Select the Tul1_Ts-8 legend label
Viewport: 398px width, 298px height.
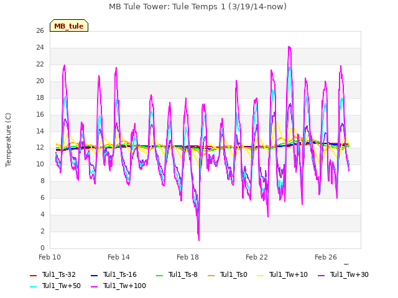click(x=183, y=274)
